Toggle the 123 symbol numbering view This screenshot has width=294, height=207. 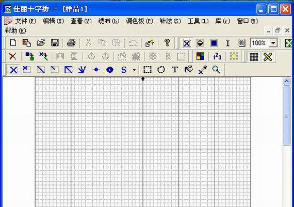[x=217, y=56]
